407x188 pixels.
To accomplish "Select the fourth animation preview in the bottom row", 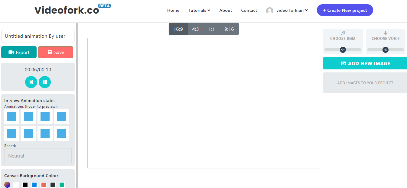I will (62, 133).
